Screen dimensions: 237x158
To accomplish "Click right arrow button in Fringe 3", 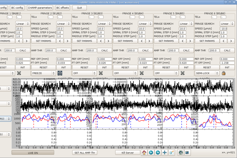I will pos(108,41).
